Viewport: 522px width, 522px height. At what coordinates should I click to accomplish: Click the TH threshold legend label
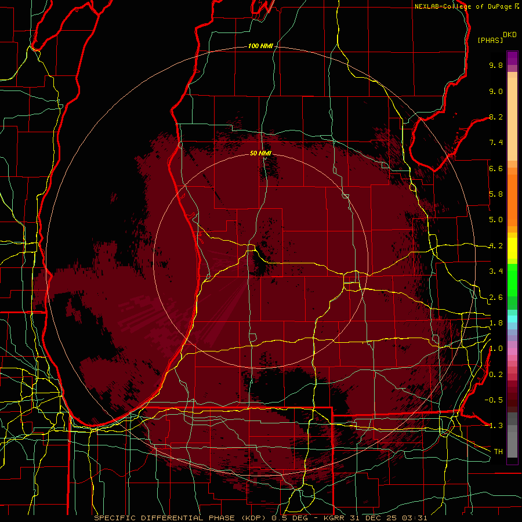coord(498,452)
